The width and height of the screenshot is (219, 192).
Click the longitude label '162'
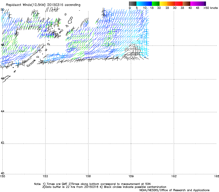174,176
